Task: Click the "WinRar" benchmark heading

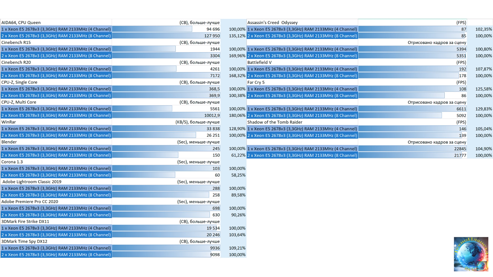Action: [x=8, y=122]
